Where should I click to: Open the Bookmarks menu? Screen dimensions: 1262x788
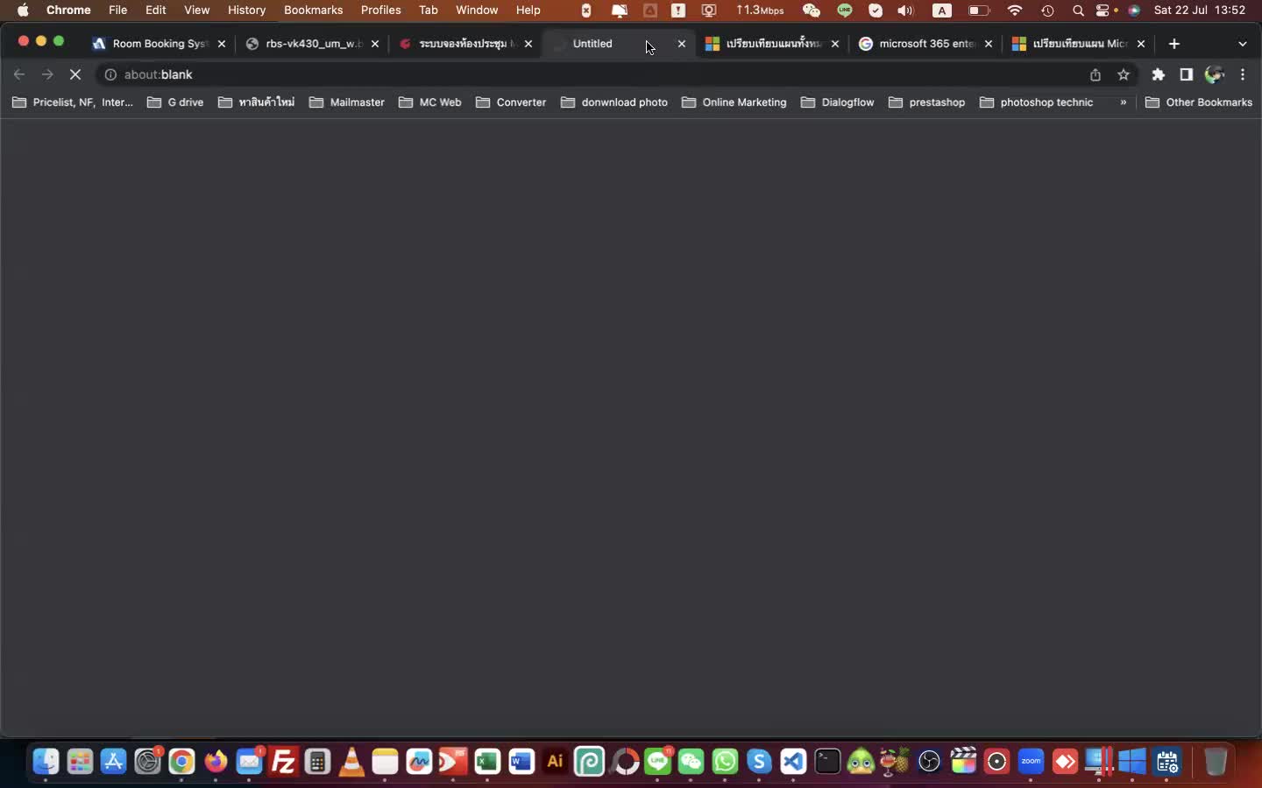[313, 11]
